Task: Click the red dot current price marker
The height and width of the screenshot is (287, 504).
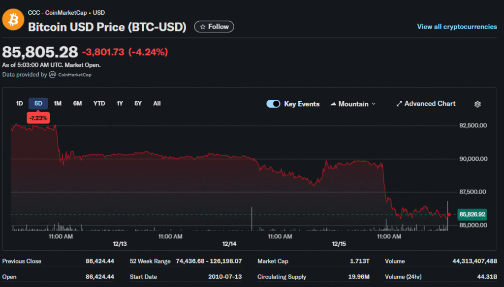Action: click(448, 214)
